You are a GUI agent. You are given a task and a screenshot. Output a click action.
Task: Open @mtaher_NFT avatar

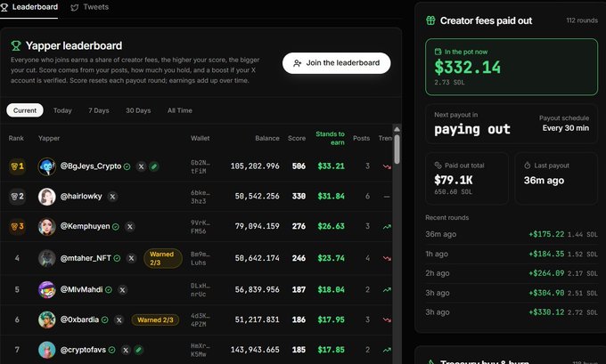[x=46, y=258]
